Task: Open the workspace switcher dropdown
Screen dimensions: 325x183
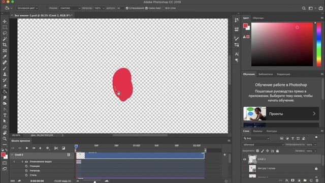Action: coord(312,8)
